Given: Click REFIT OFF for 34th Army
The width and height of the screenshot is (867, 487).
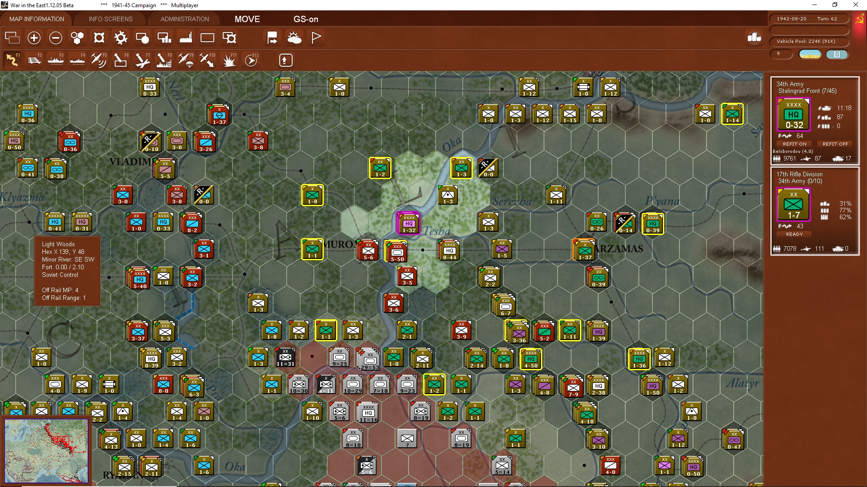Looking at the screenshot, I should tap(835, 144).
